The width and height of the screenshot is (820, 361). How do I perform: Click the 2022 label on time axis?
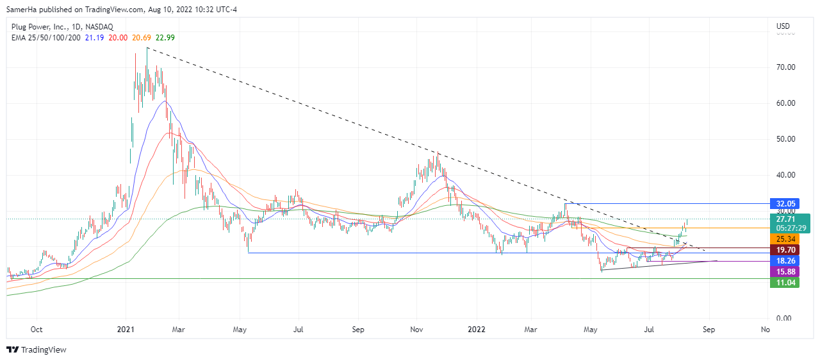click(x=477, y=330)
